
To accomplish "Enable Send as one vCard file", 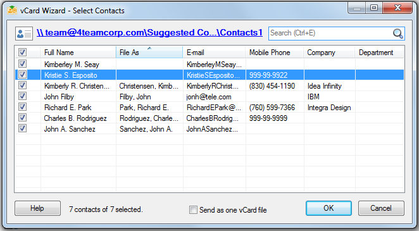I will pos(193,210).
